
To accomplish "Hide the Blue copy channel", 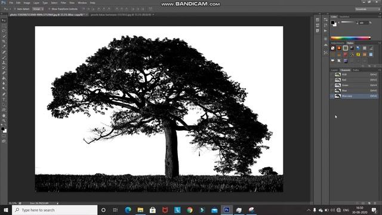I will [x=332, y=96].
